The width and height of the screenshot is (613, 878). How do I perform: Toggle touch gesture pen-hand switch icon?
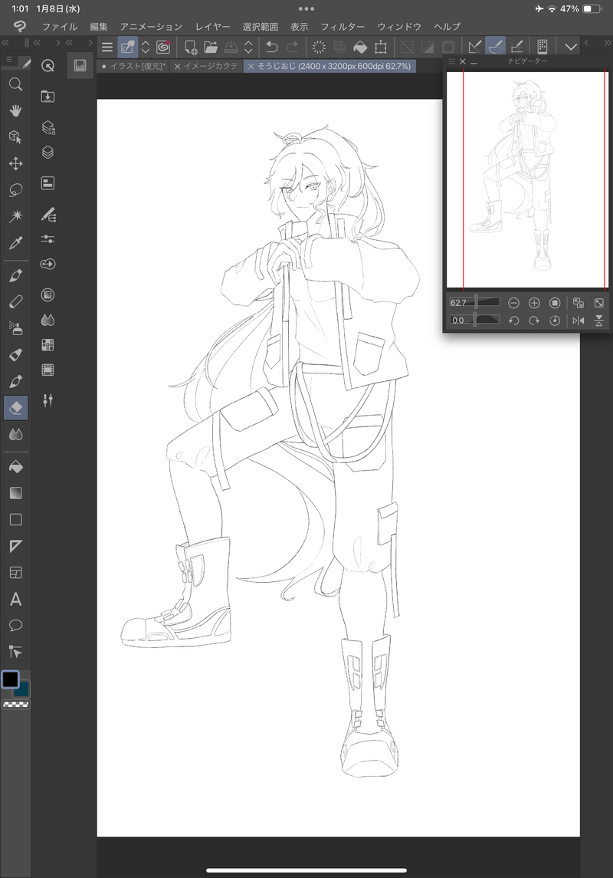(127, 47)
